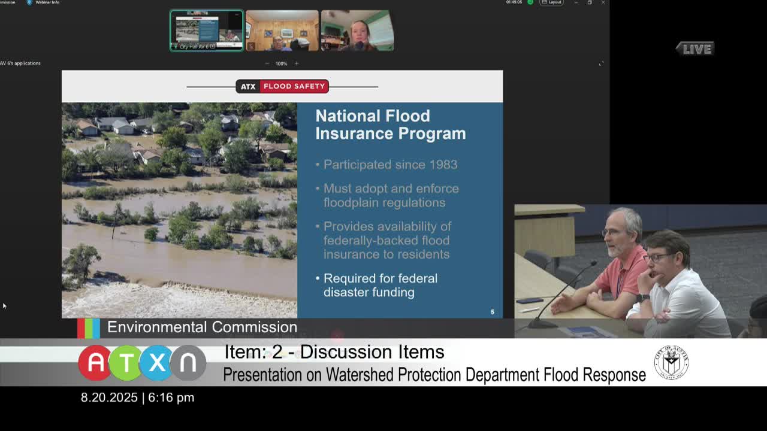Click 'Item: 2 - Discussion Items' text
This screenshot has height=431, width=767.
tap(334, 352)
